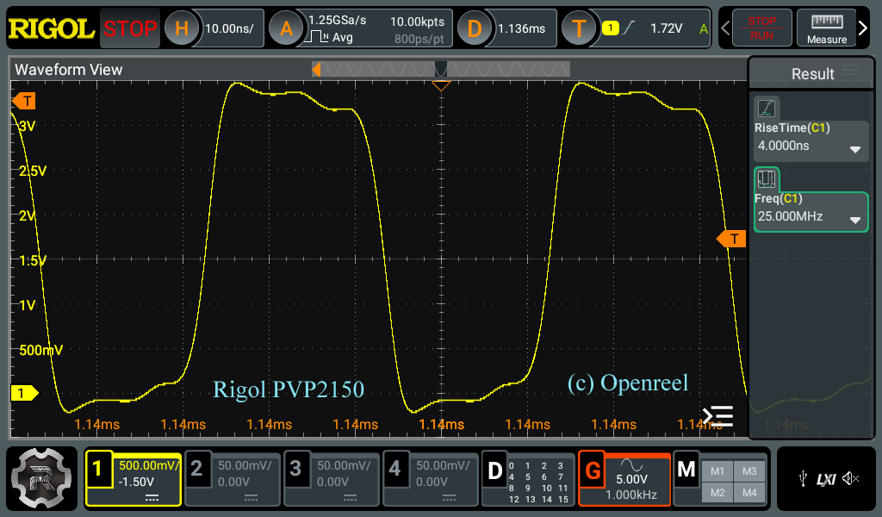Open the Result panel header
The width and height of the screenshot is (882, 517).
[x=811, y=74]
